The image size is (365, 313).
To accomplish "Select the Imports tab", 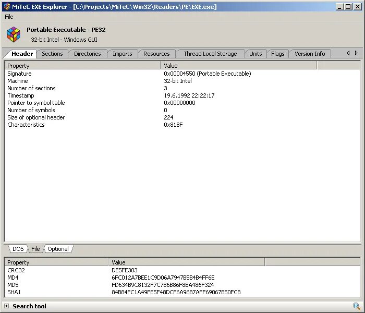I will point(122,54).
